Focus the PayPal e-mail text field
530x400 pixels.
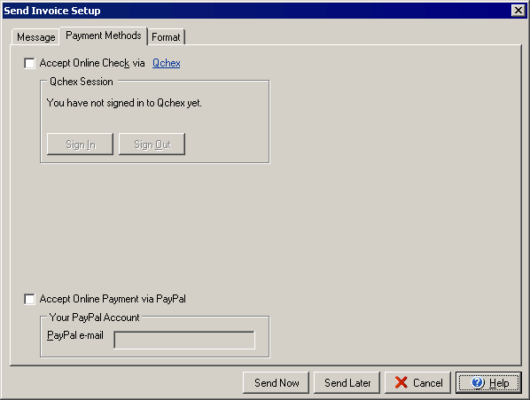click(184, 340)
